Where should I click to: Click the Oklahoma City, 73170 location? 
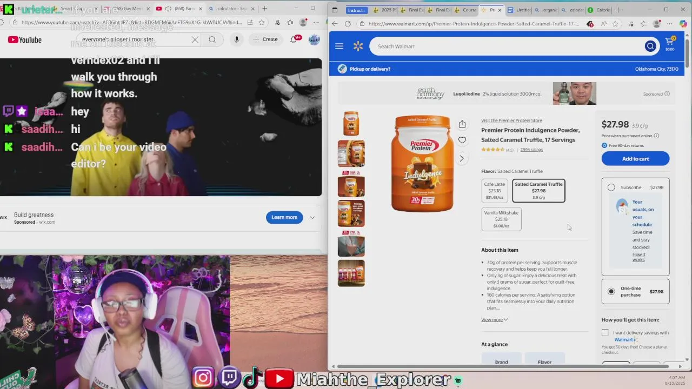pyautogui.click(x=657, y=69)
